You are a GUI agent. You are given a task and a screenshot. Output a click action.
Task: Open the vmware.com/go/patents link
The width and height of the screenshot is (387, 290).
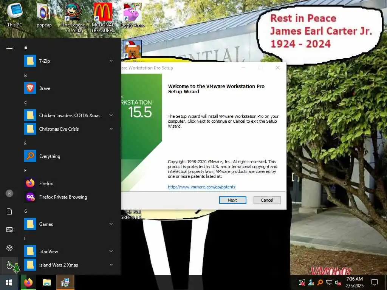(202, 187)
